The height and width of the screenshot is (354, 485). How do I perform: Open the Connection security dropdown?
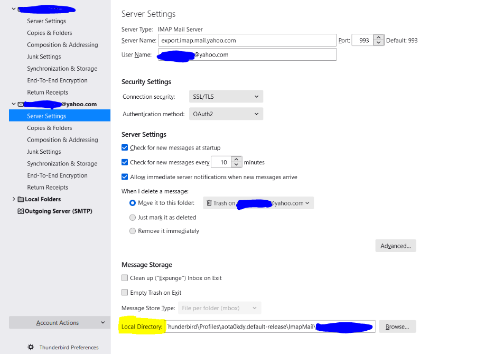[226, 97]
